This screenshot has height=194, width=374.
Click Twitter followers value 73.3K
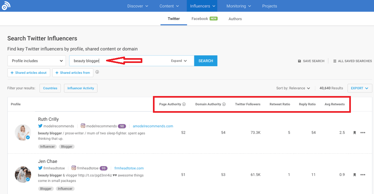255,133
